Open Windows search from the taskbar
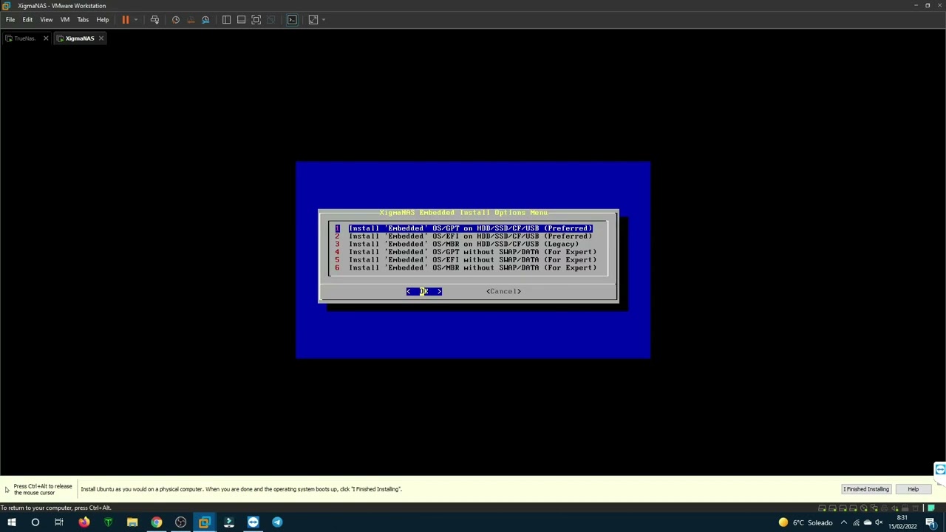This screenshot has height=532, width=946. click(x=35, y=522)
